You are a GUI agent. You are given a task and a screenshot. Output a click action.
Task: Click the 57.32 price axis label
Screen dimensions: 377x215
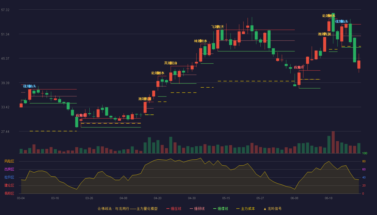pos(5,10)
